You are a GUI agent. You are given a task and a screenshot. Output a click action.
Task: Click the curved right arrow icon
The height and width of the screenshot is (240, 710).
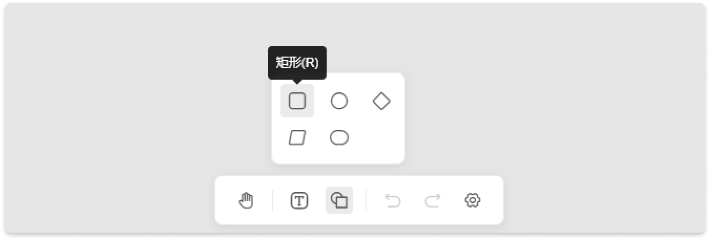433,200
